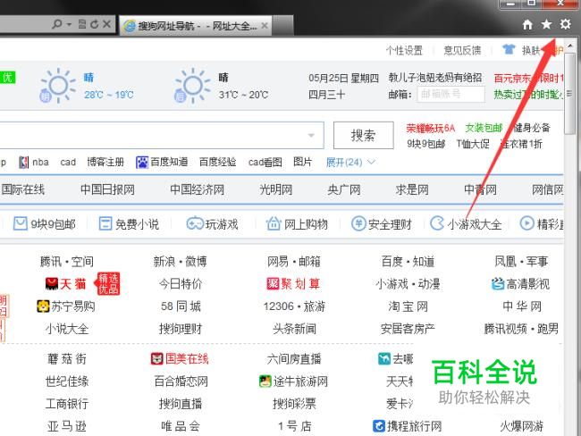The image size is (581, 436).
Task: Open the 唯品会 link
Action: (181, 426)
